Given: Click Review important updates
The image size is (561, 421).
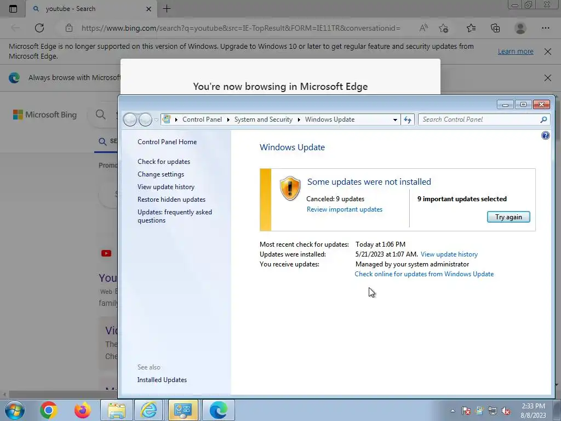Looking at the screenshot, I should point(345,209).
